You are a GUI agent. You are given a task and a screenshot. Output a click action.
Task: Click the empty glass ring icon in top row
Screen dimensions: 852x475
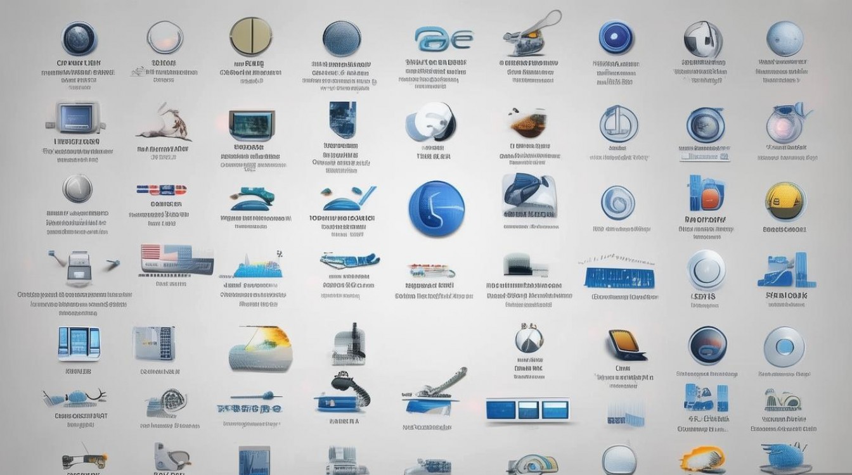pyautogui.click(x=166, y=37)
